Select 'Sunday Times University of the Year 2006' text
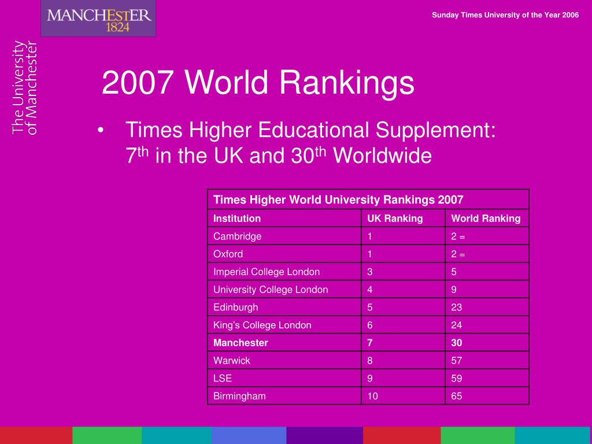Screen dimensions: 592x444 (505, 15)
